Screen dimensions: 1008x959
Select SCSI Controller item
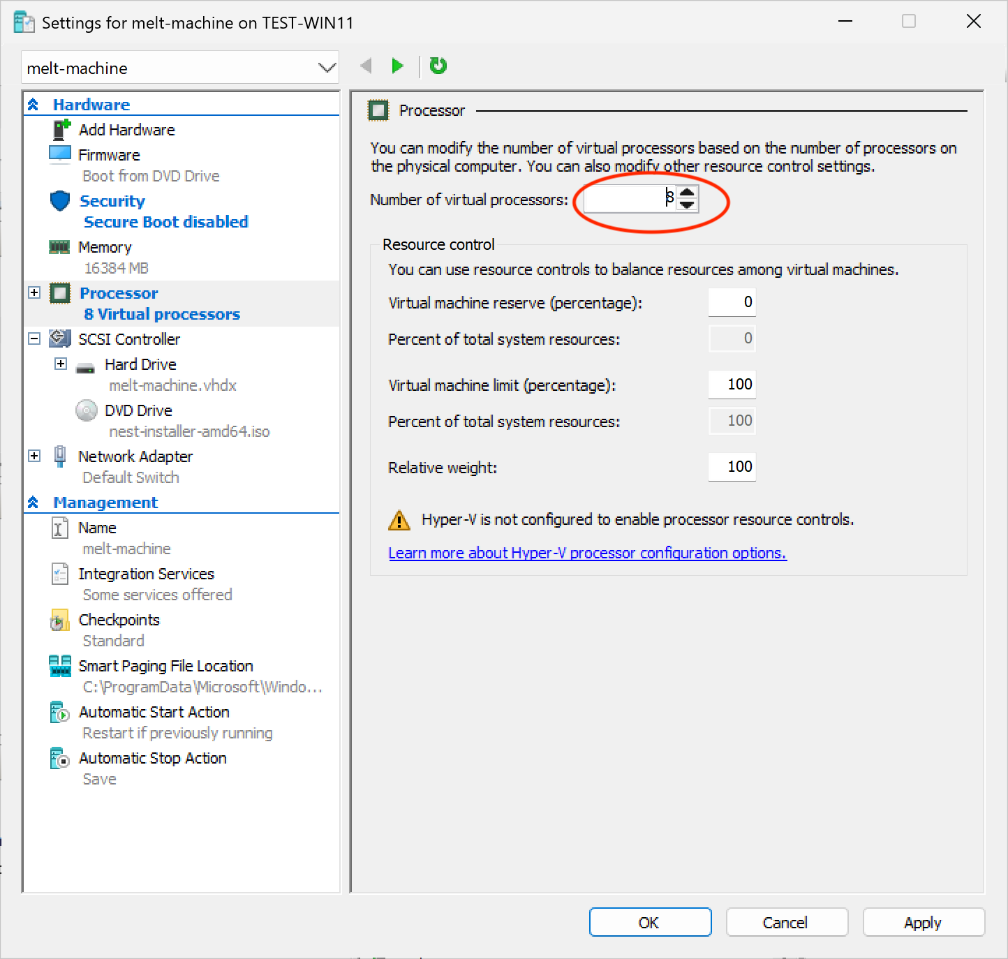pos(129,339)
